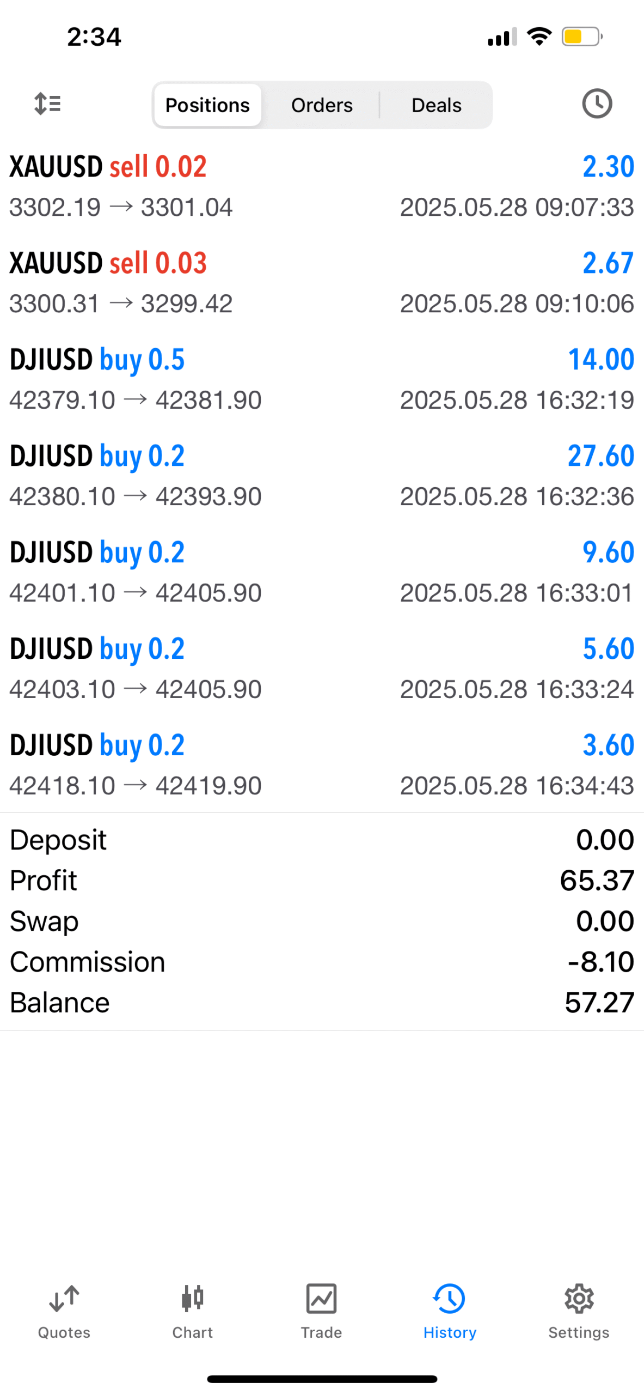Expand the DJIUSD buy 0.5 position
The image size is (644, 1395).
pos(322,379)
